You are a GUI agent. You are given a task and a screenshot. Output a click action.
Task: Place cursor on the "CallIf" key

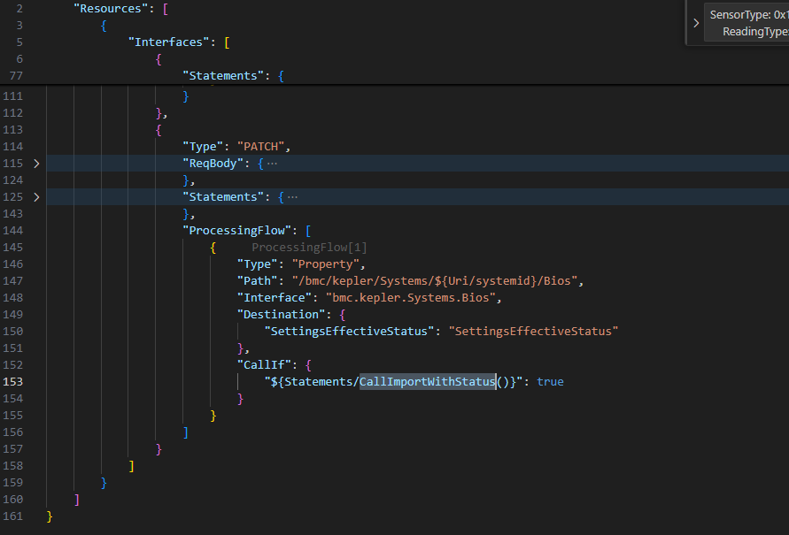point(265,364)
